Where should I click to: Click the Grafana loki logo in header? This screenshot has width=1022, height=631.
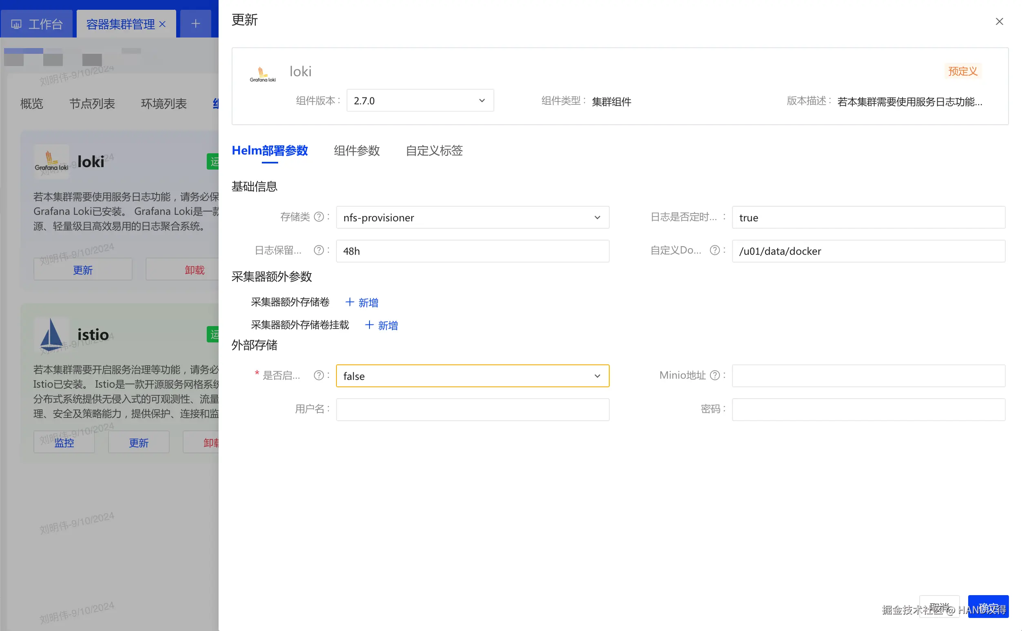tap(263, 75)
